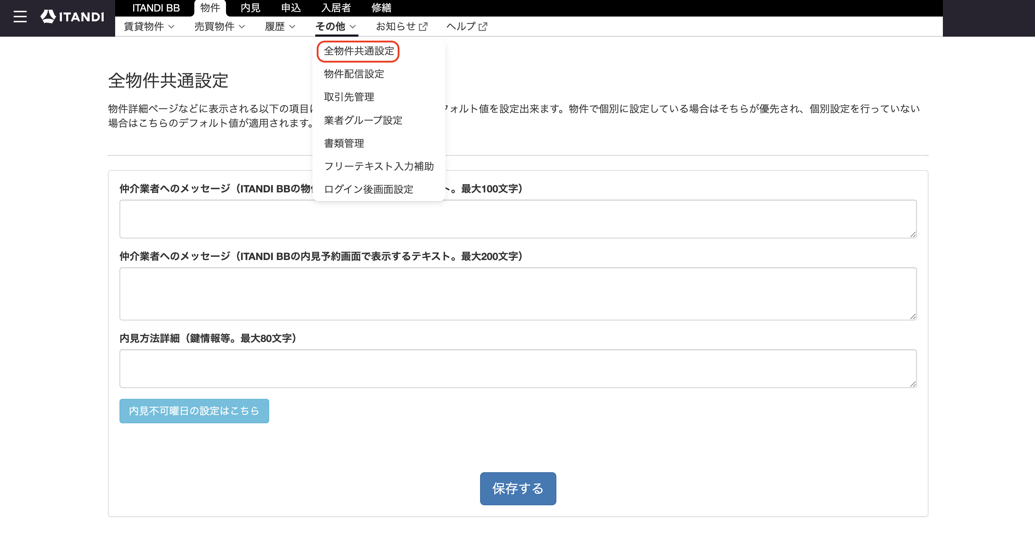Select フリーテキスト入力補助 menu item

click(x=379, y=166)
